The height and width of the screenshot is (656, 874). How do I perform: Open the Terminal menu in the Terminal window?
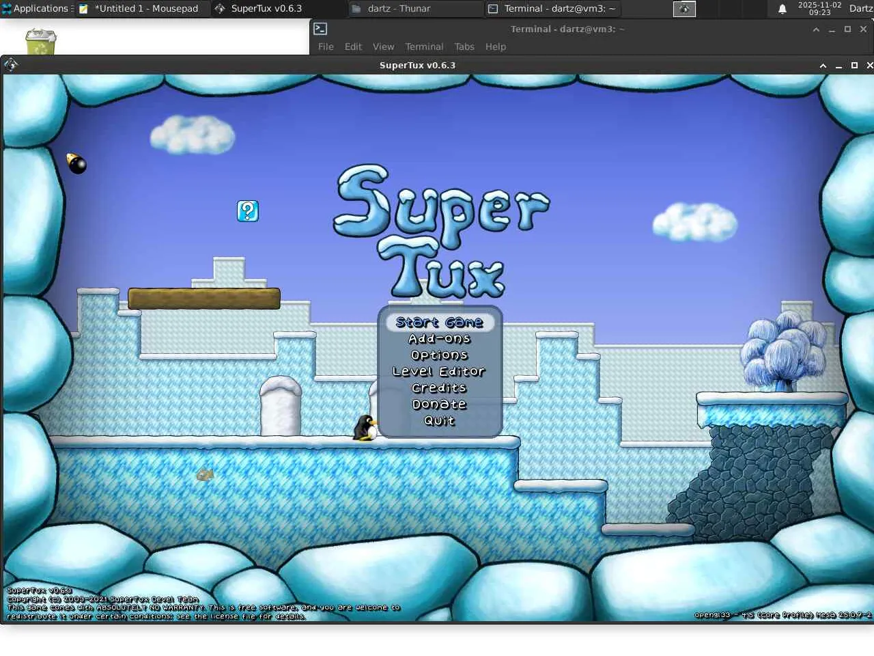pyautogui.click(x=424, y=46)
